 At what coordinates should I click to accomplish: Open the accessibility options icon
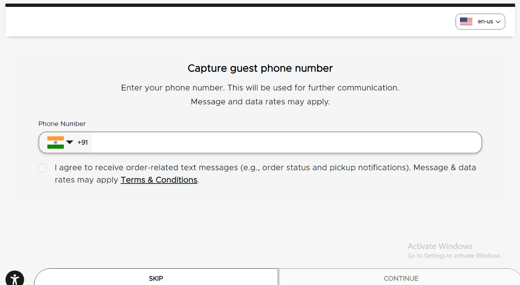(15, 278)
